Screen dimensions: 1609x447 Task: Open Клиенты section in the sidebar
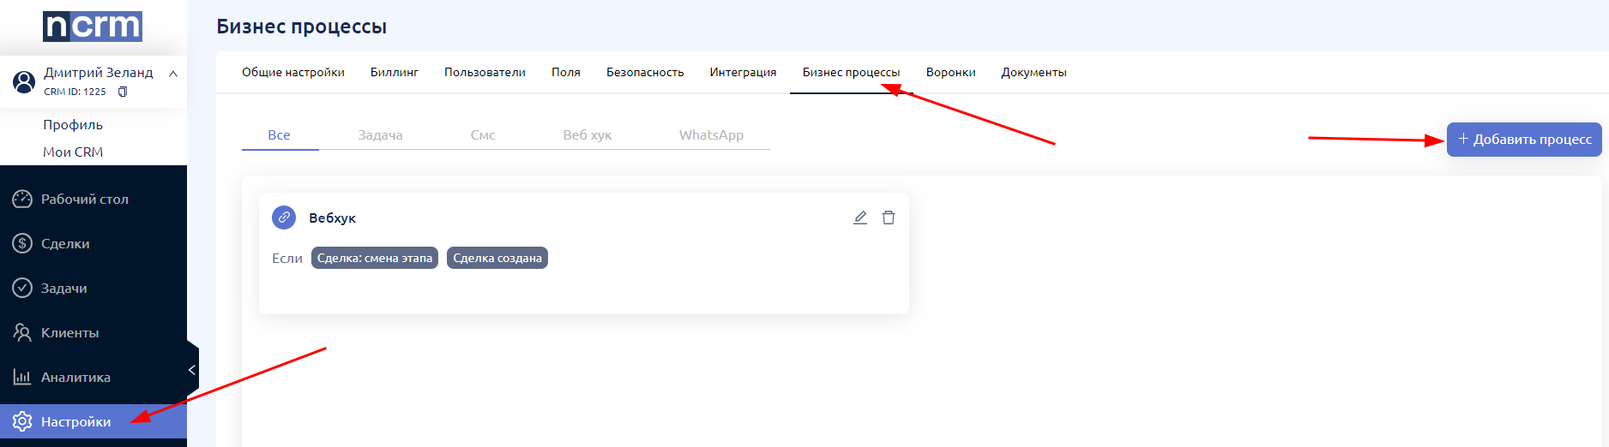[69, 332]
